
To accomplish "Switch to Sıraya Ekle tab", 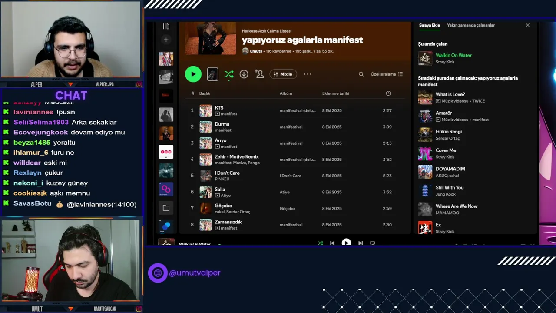I will click(x=430, y=25).
